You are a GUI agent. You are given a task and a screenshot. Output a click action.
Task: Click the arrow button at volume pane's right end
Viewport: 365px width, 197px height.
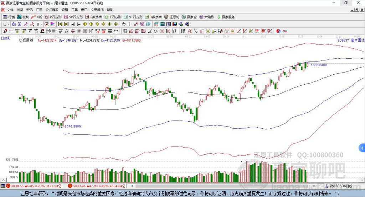361,180
